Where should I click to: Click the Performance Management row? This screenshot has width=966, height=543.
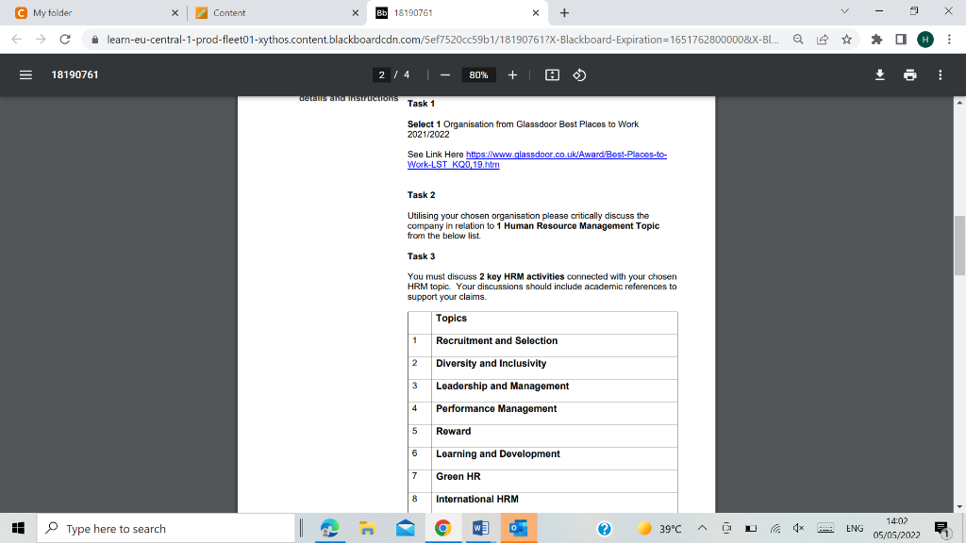542,413
